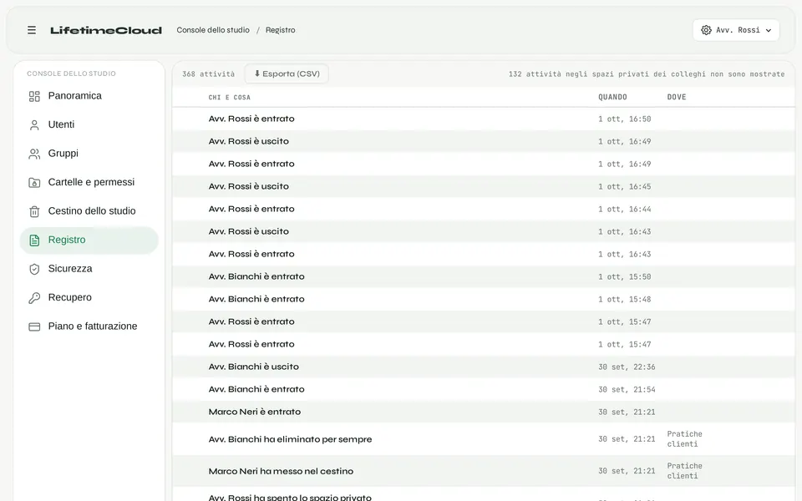Open Cestino dello studio
802x501 pixels.
[89, 211]
